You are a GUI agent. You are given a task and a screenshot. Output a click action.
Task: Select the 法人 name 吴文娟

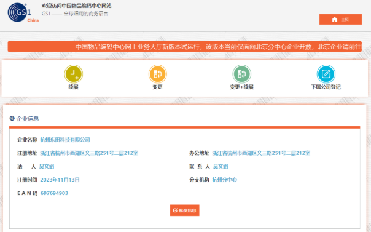[47, 166]
